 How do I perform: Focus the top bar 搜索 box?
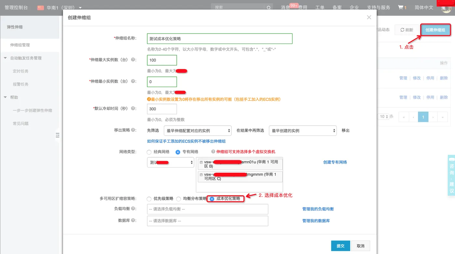[238, 7]
